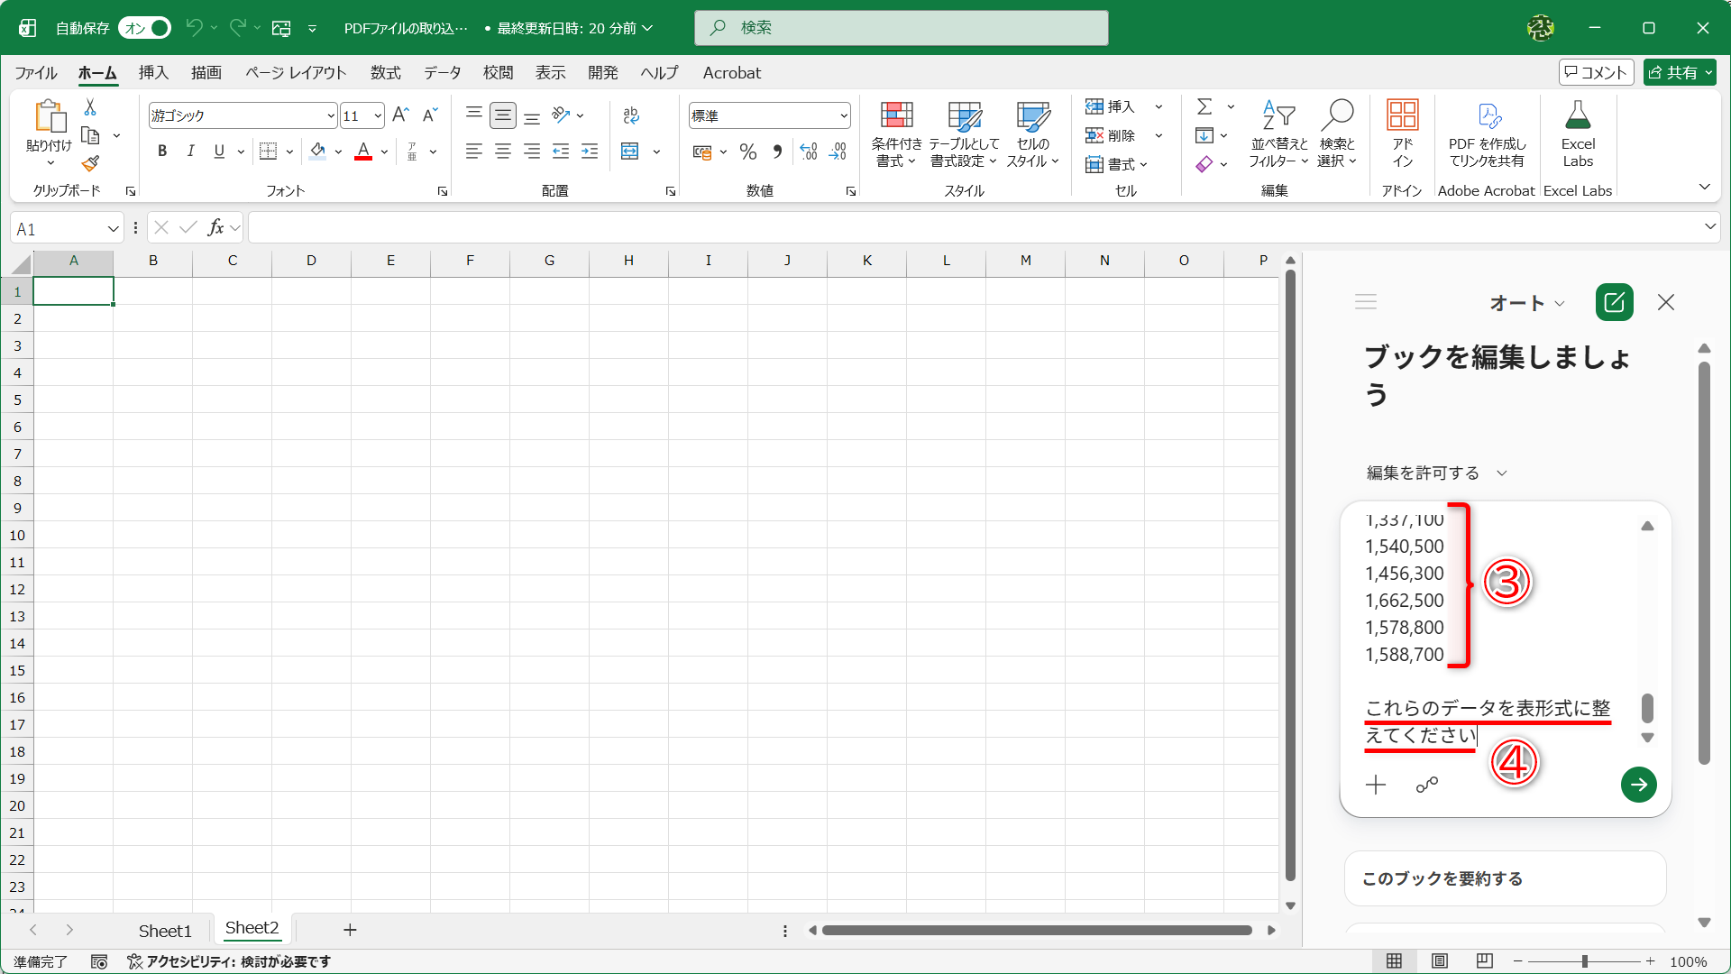This screenshot has height=974, width=1731.
Task: Click Increase Decimal icon
Action: [809, 152]
